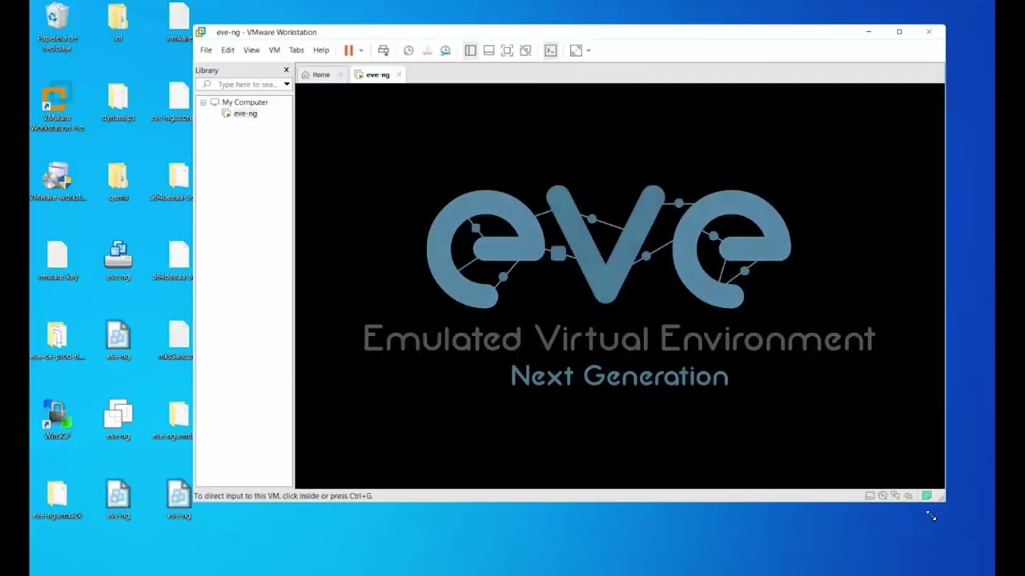Select the eve-ng disk drive icon
Screen dimensions: 1025x576
[118, 261]
